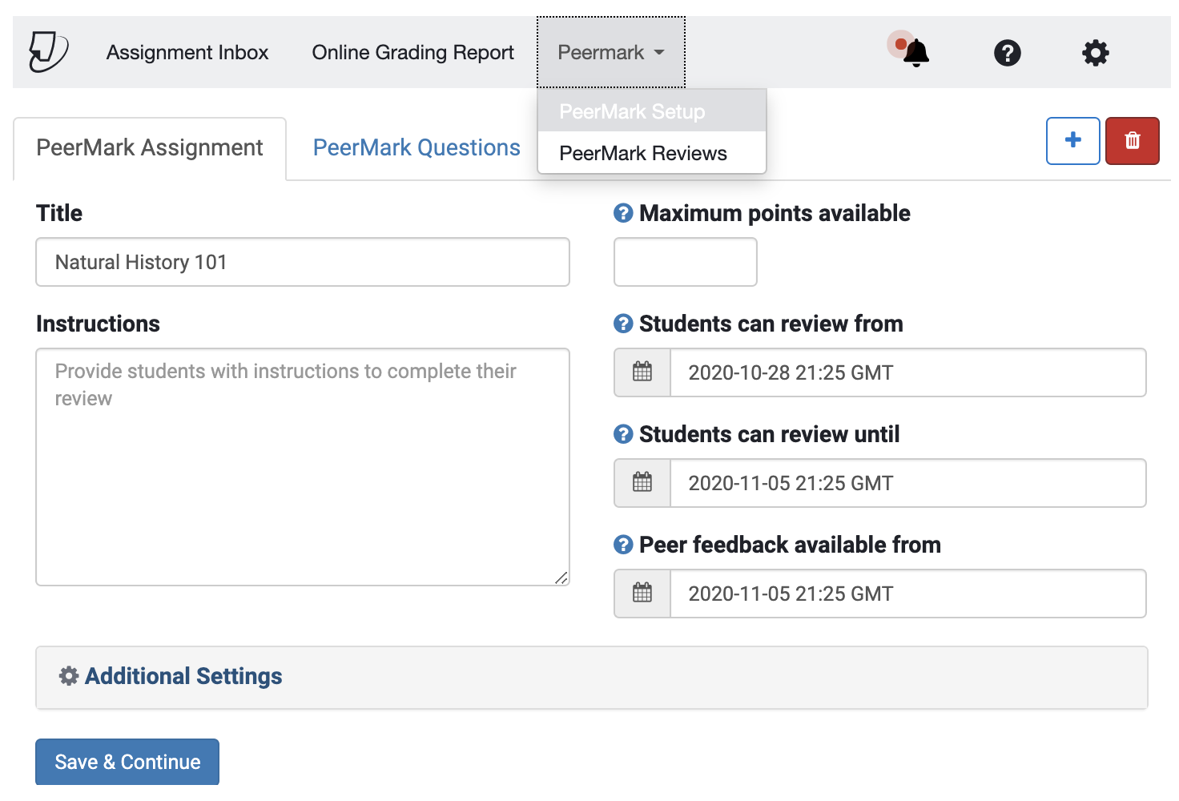Open the notifications bell
The image size is (1179, 801).
pos(915,53)
